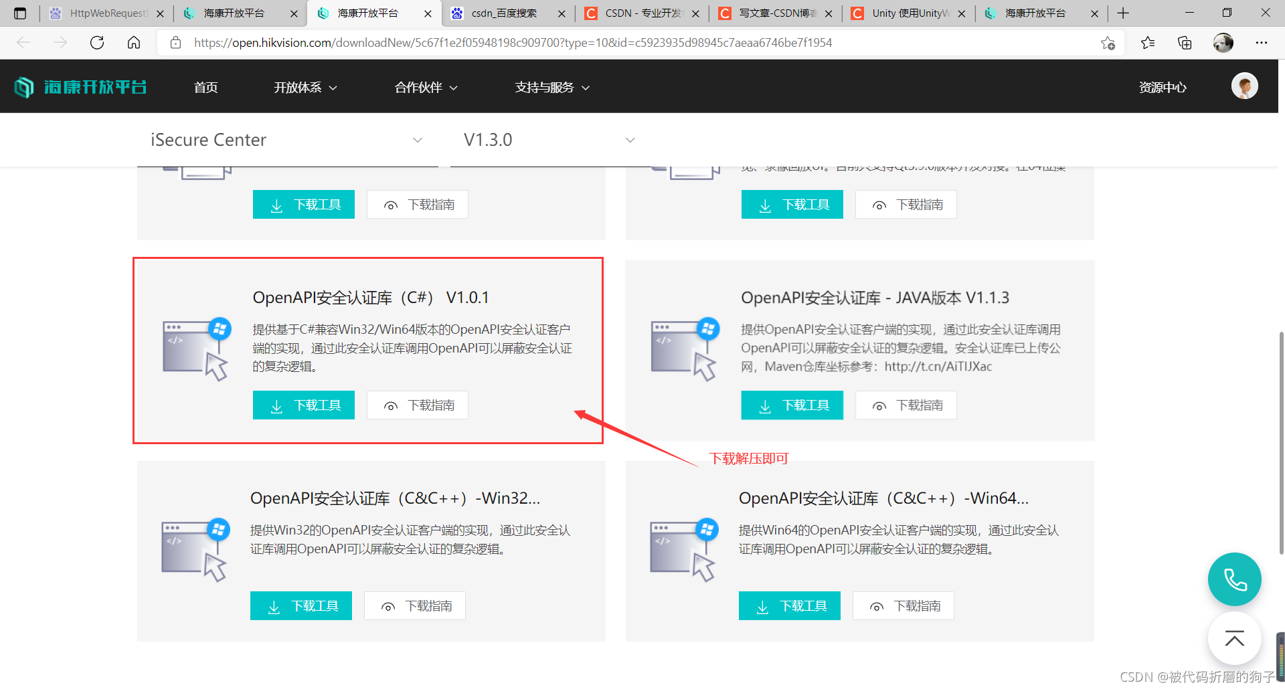Click 下载工具 for C&C++ Win64 library

(790, 606)
